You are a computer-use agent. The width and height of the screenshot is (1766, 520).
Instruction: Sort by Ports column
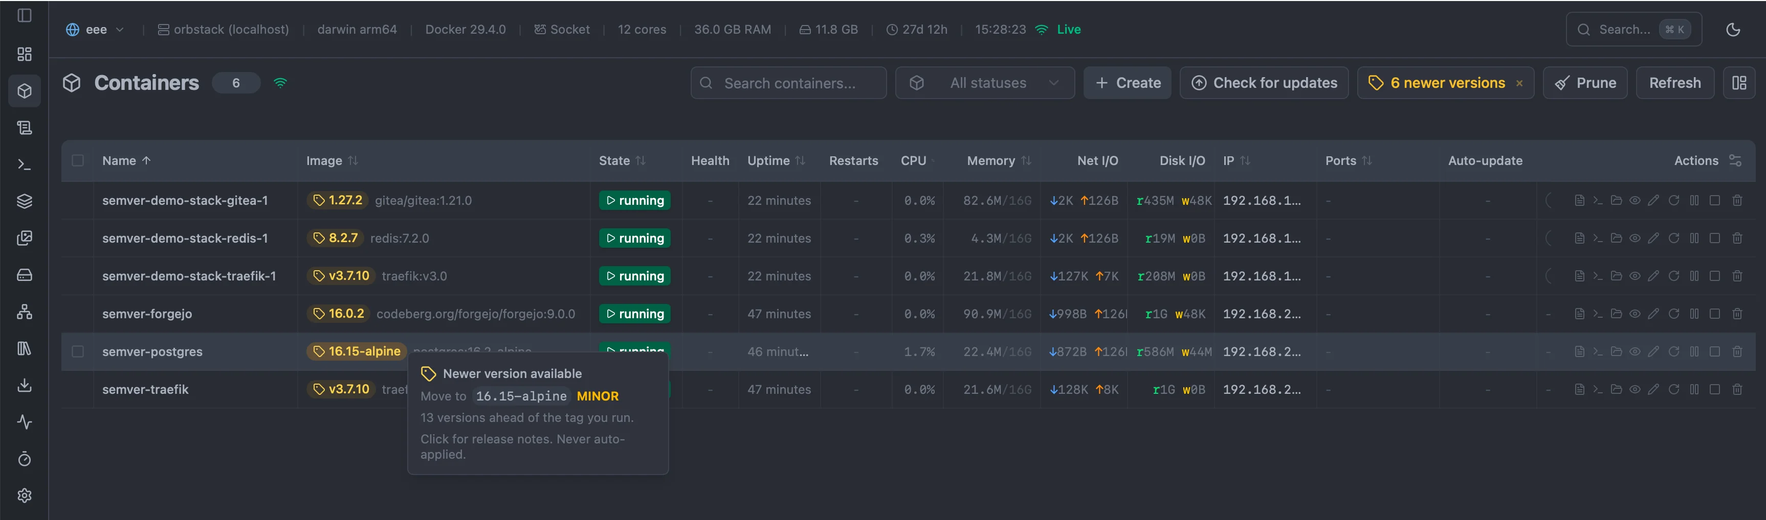pos(1349,161)
